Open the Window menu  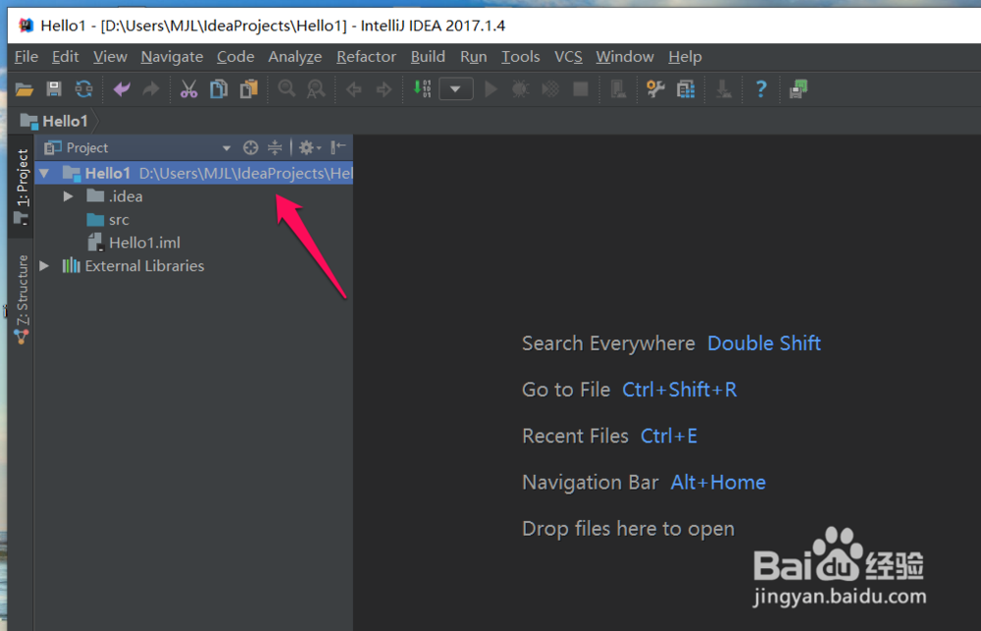[624, 57]
